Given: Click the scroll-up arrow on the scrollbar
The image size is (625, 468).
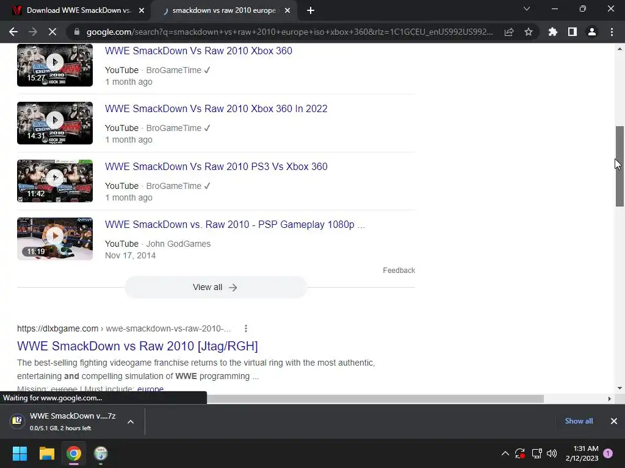Looking at the screenshot, I should coord(620,49).
